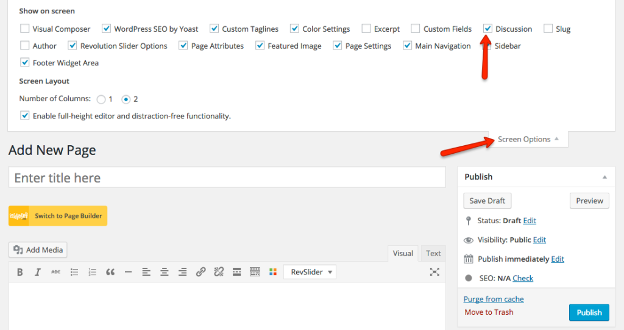The width and height of the screenshot is (624, 330).
Task: Click the Enter title here field
Action: click(227, 178)
